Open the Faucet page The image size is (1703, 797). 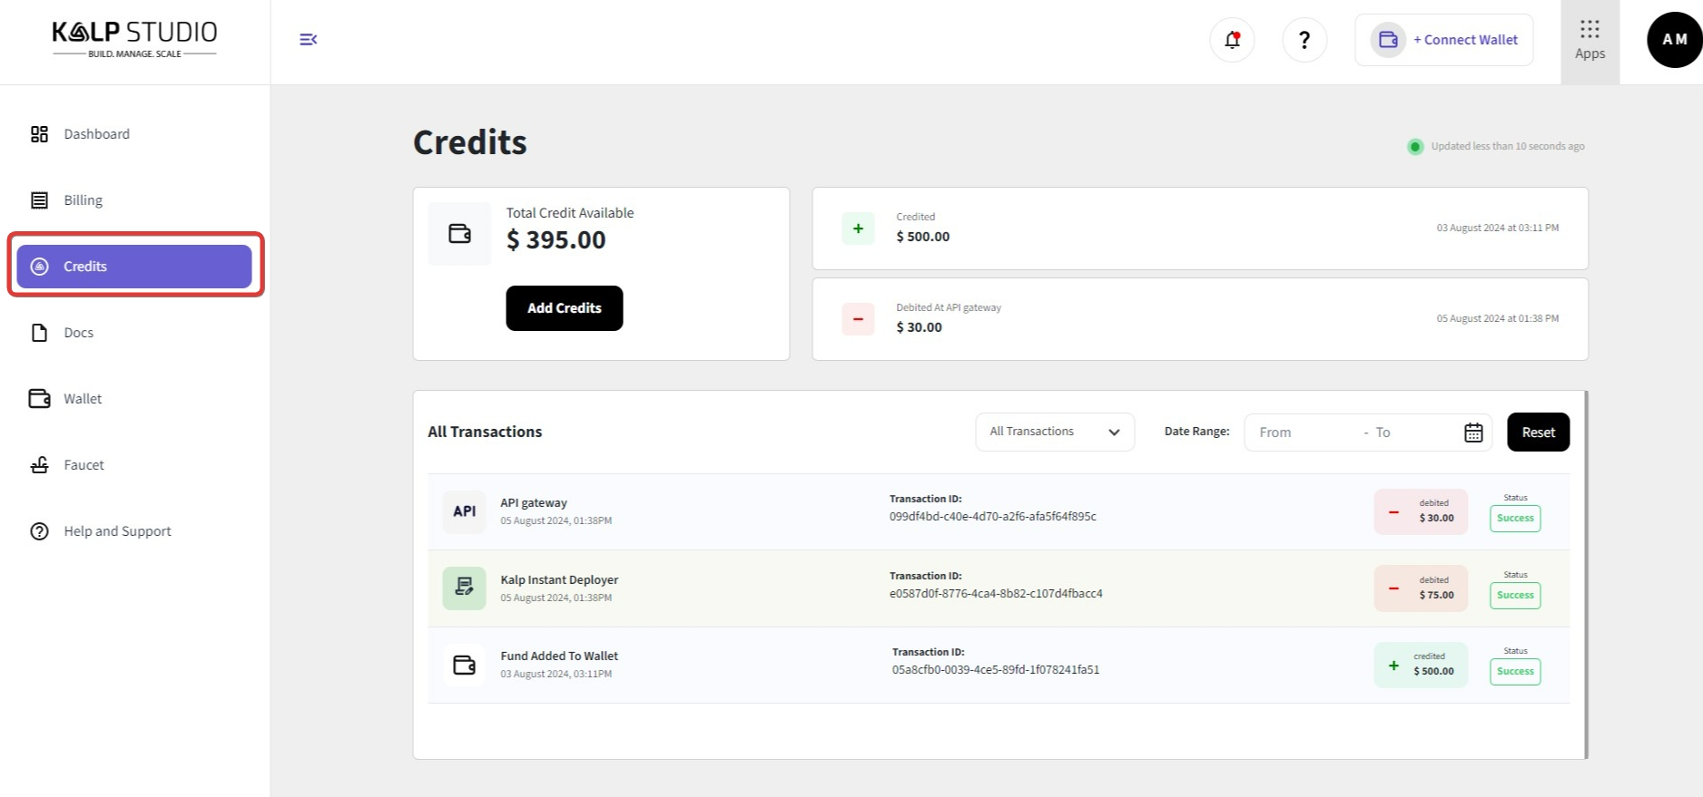click(84, 465)
